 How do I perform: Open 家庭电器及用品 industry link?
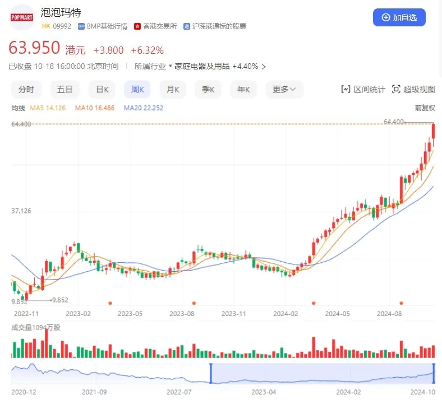tap(202, 66)
